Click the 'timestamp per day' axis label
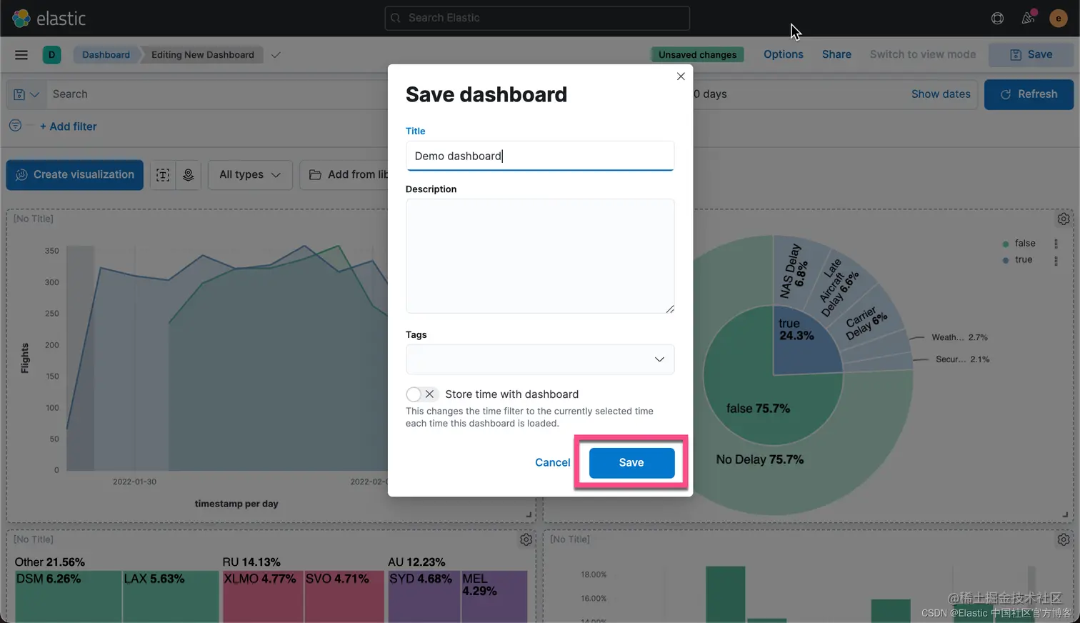 236,504
